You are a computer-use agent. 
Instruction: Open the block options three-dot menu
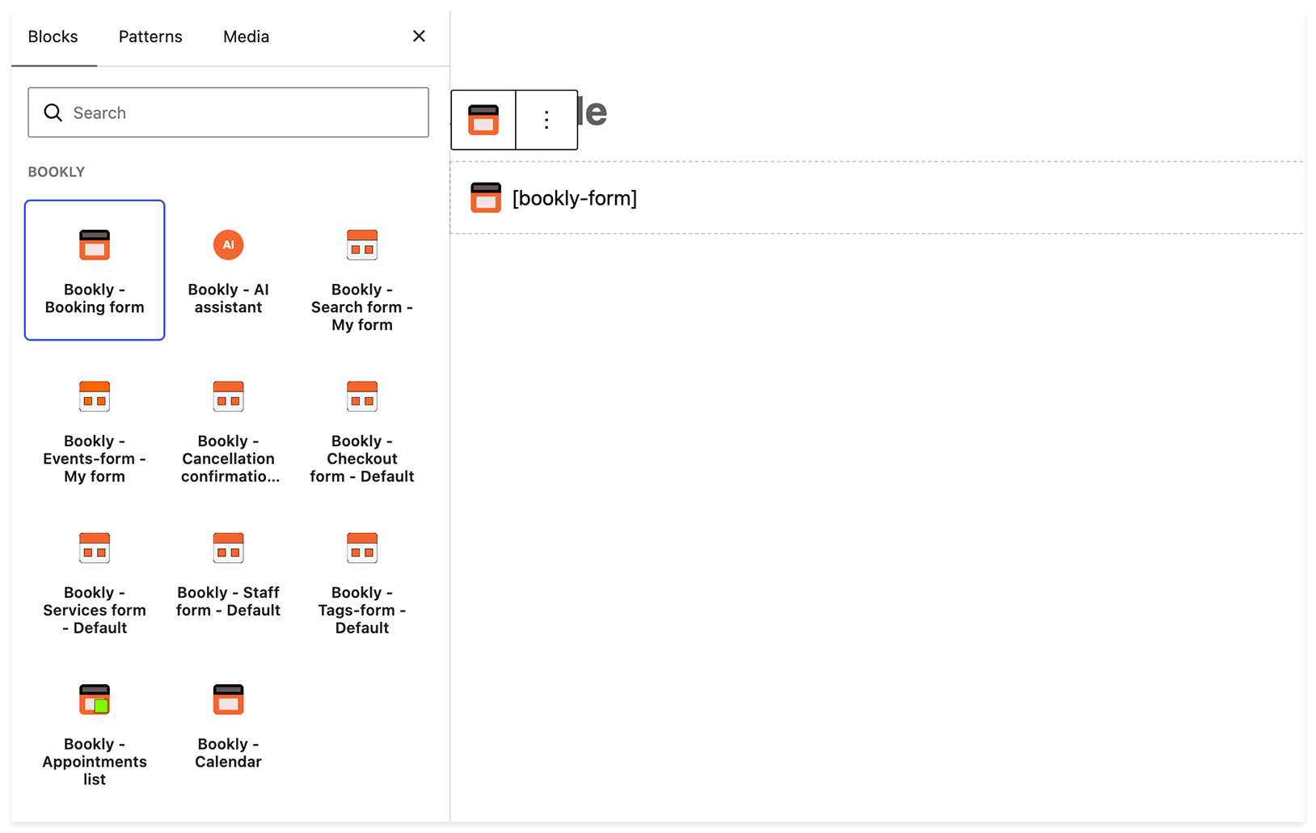click(x=546, y=120)
